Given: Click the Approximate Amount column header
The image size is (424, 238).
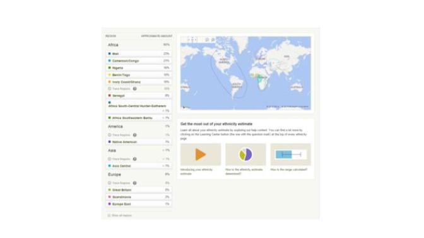Looking at the screenshot, I should [x=156, y=36].
